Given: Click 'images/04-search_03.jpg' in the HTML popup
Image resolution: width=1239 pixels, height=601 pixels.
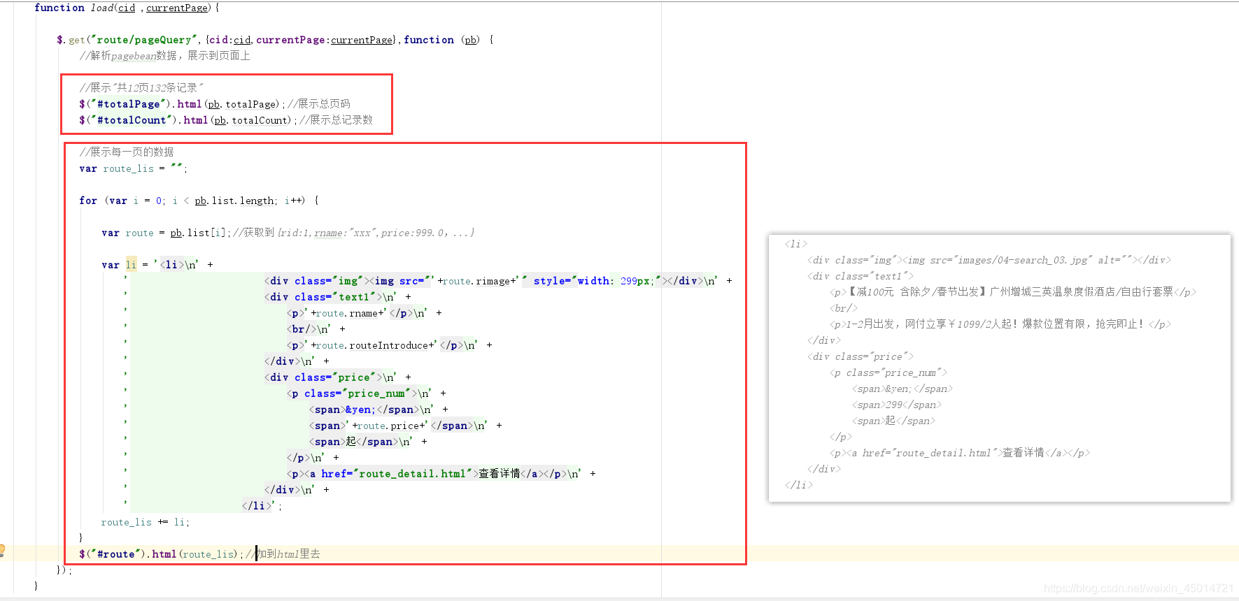Looking at the screenshot, I should 1023,260.
